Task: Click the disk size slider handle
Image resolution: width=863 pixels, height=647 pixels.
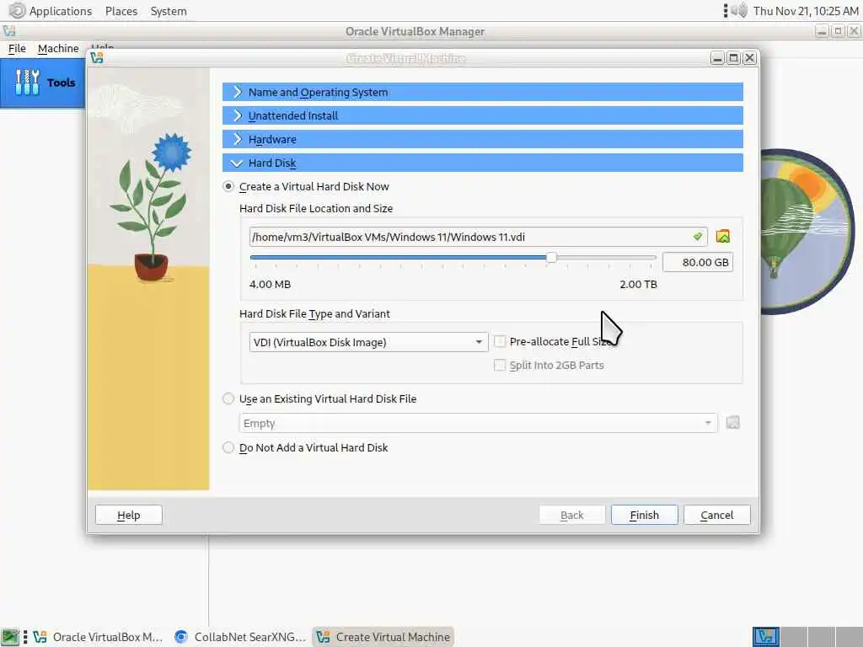Action: point(551,257)
